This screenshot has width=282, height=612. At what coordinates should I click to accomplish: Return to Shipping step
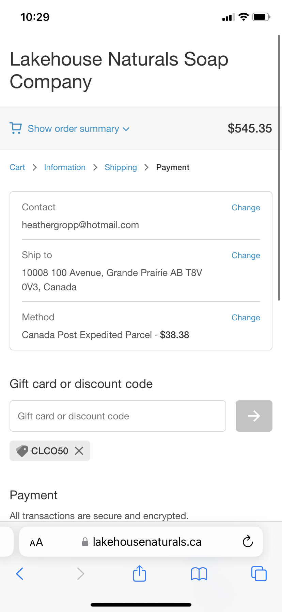[x=121, y=167]
